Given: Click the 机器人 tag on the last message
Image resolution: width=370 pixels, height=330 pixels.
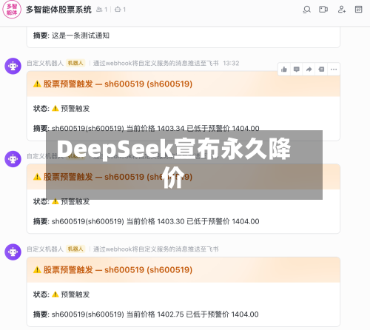Looking at the screenshot, I should click(x=75, y=249).
